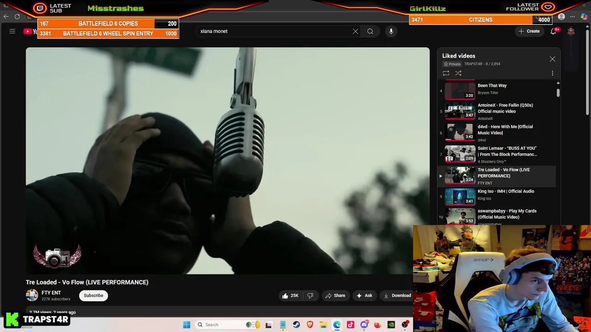Image resolution: width=591 pixels, height=332 pixels.
Task: Open YouTube notifications bell
Action: click(x=553, y=31)
